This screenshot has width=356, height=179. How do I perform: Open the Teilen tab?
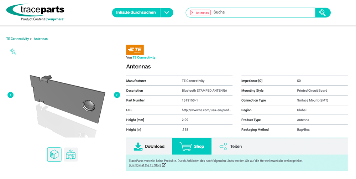(x=231, y=147)
